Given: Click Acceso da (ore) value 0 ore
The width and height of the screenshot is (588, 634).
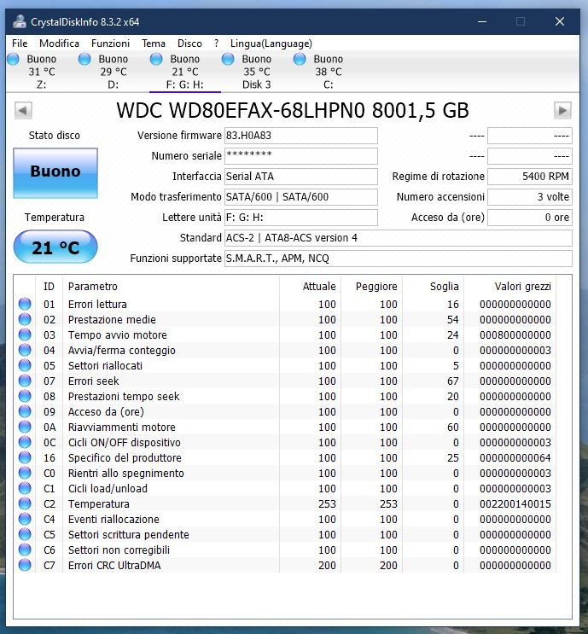Looking at the screenshot, I should pyautogui.click(x=530, y=218).
